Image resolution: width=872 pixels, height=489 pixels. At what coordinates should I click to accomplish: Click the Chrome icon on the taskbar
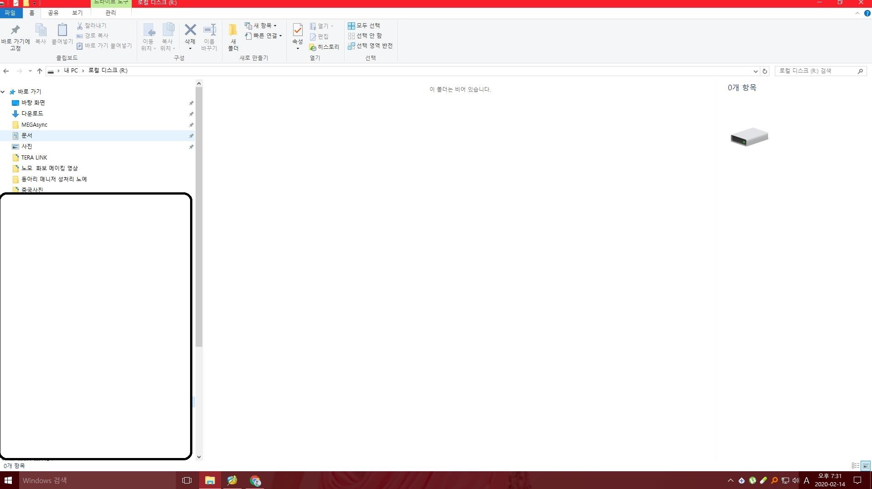coord(255,480)
